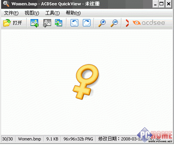Click the 96x96x32b PNG status text

point(78,139)
